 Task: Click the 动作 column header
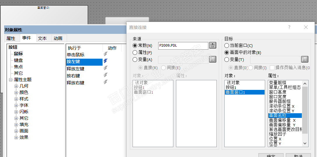pos(112,48)
